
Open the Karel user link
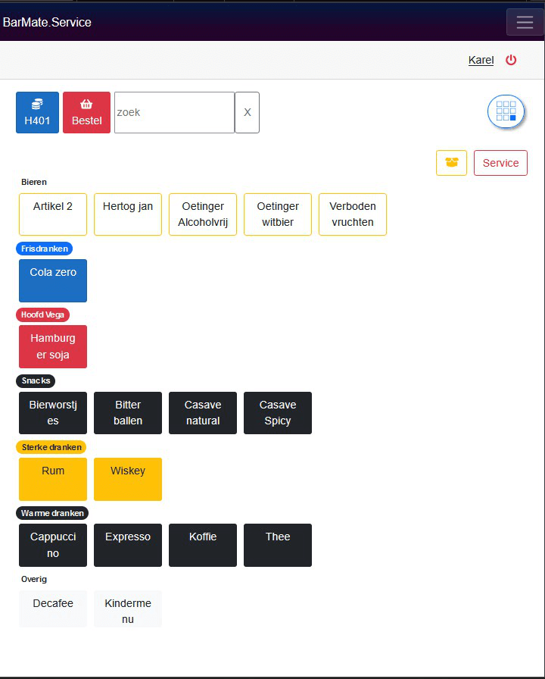pyautogui.click(x=481, y=60)
